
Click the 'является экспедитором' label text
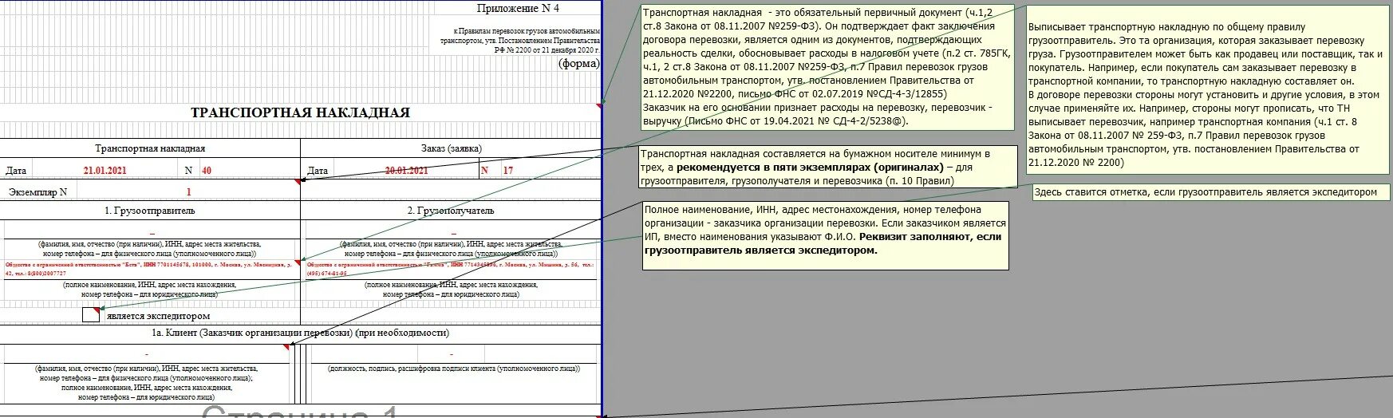point(158,316)
